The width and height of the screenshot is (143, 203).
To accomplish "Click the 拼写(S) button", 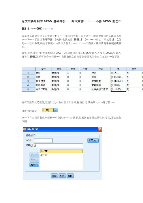I will point(93,141).
